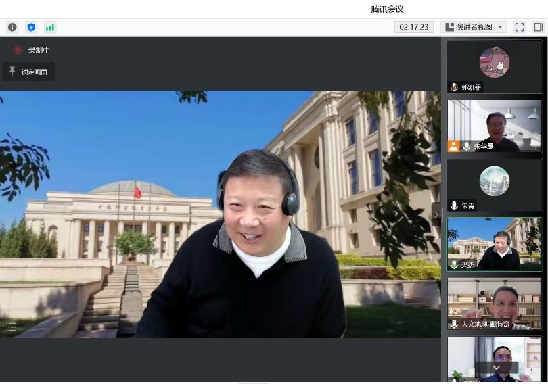Open the blue security shield icon
Screen dimensions: 548x384
30,27
